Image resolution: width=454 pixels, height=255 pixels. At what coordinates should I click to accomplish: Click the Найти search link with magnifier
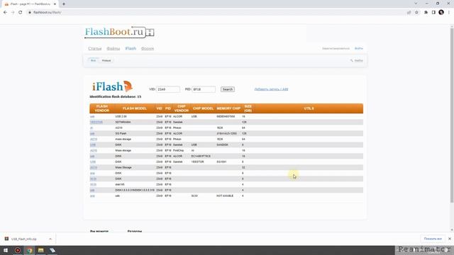pos(356,60)
